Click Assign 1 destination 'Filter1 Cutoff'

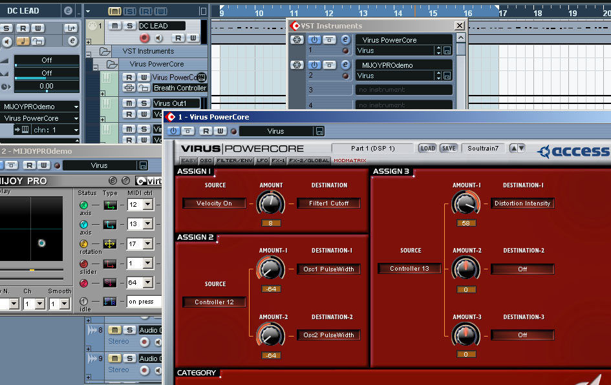point(329,203)
